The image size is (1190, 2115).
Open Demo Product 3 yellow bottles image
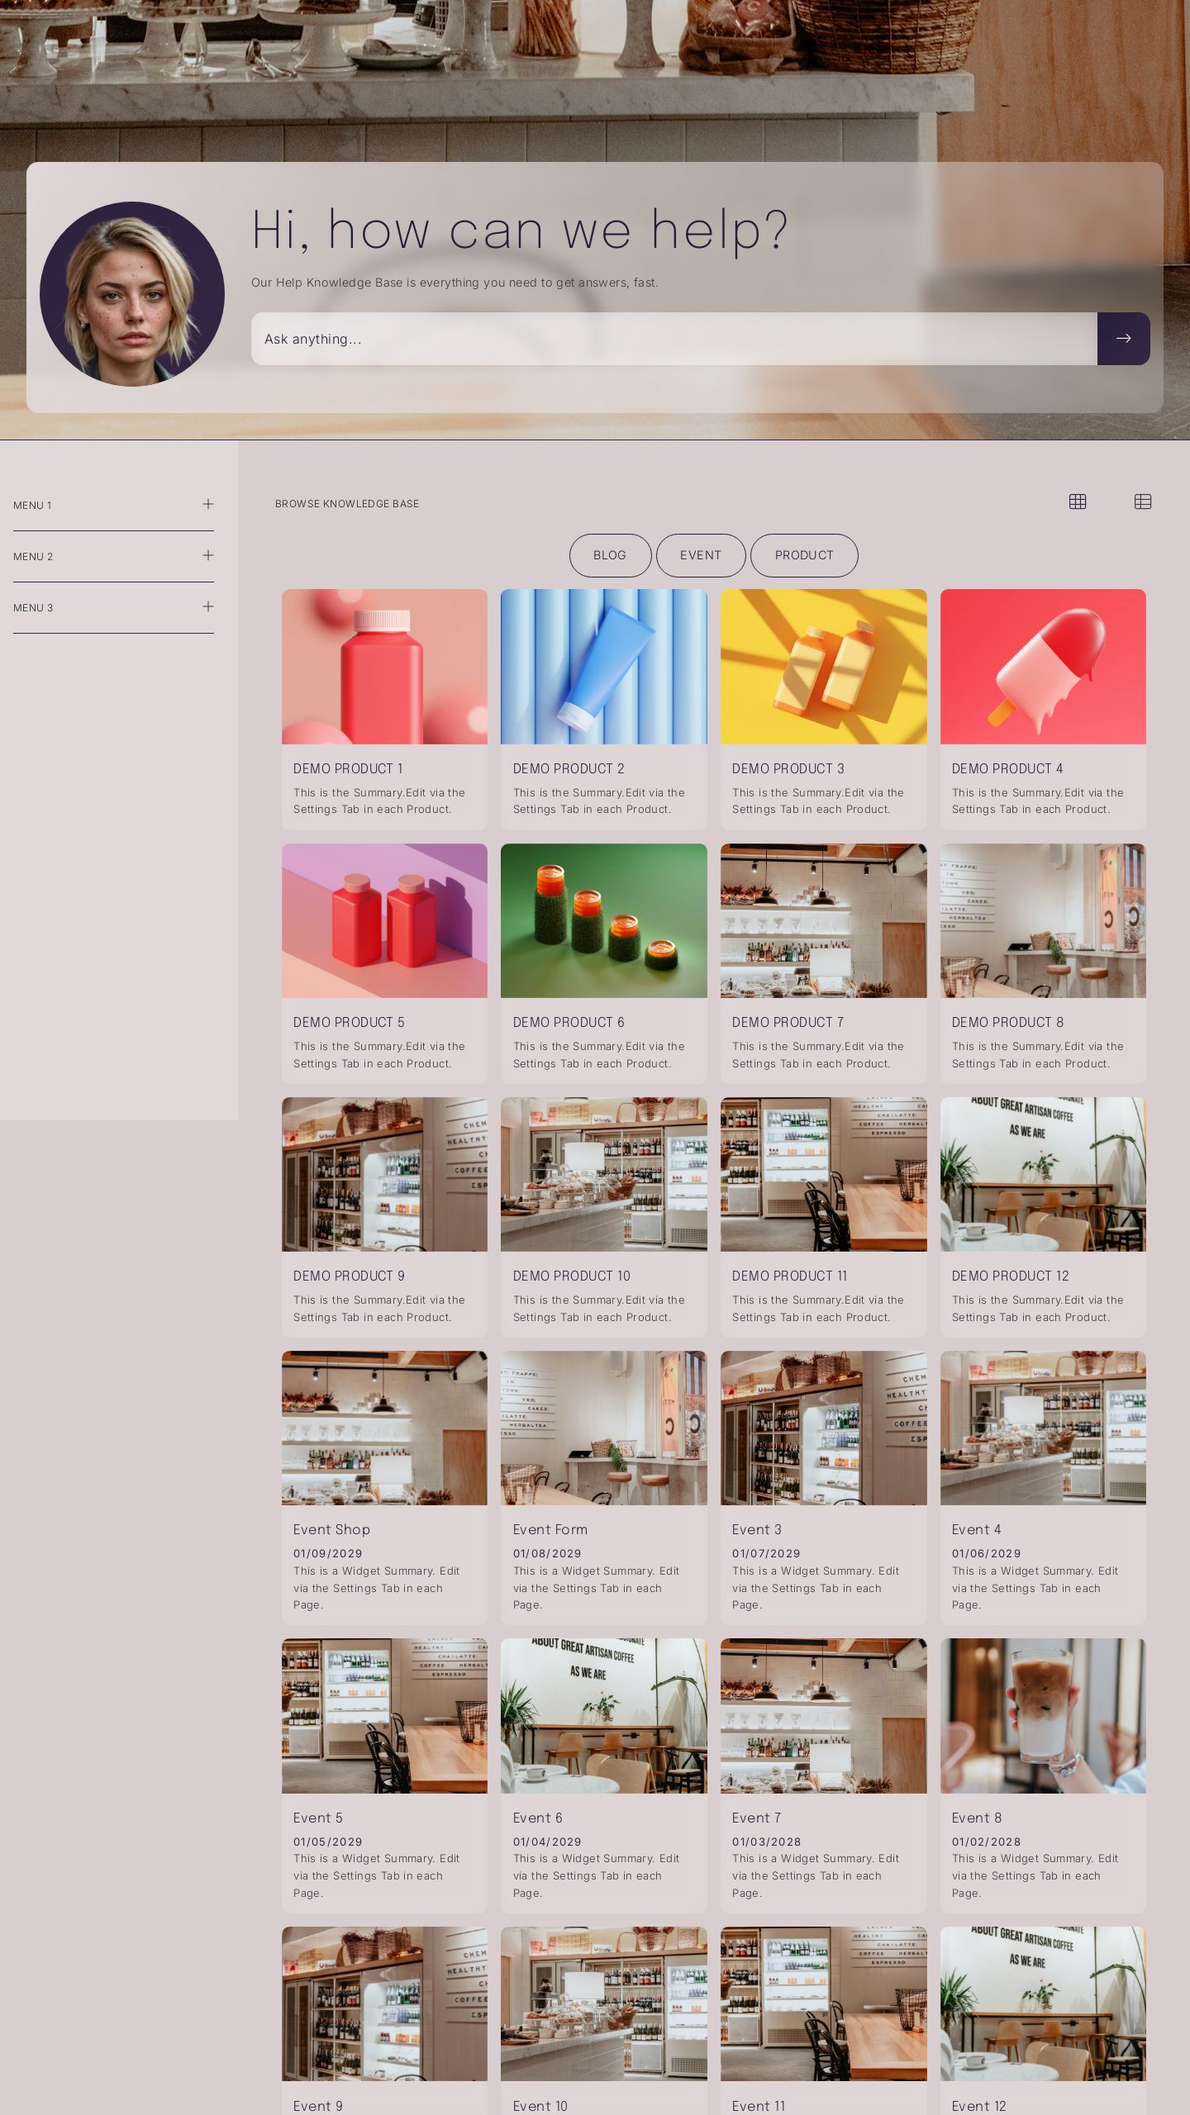823,667
